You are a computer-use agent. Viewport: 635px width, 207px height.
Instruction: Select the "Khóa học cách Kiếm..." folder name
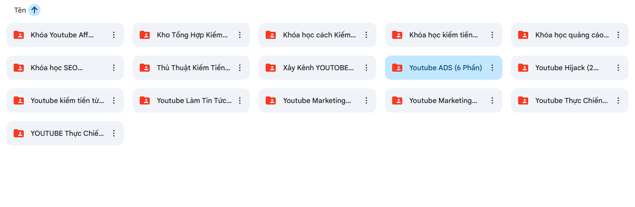click(x=319, y=35)
